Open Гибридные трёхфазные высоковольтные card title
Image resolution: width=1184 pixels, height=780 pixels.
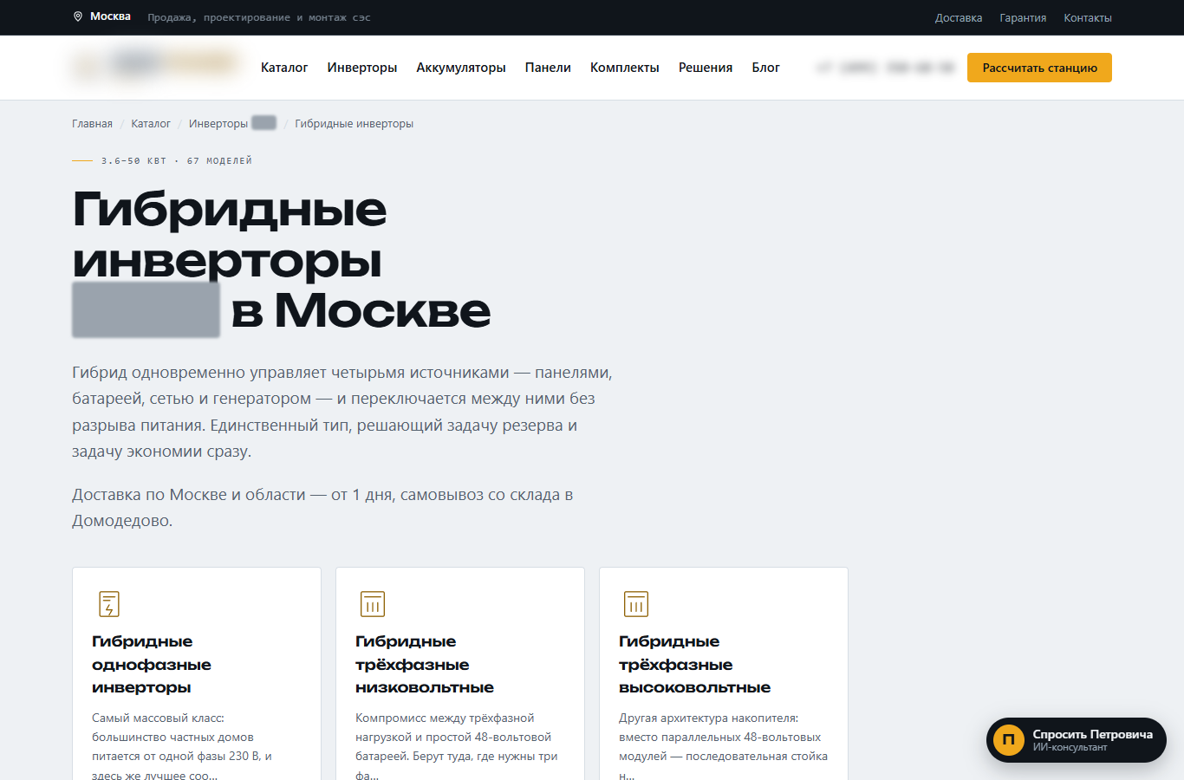pyautogui.click(x=694, y=665)
